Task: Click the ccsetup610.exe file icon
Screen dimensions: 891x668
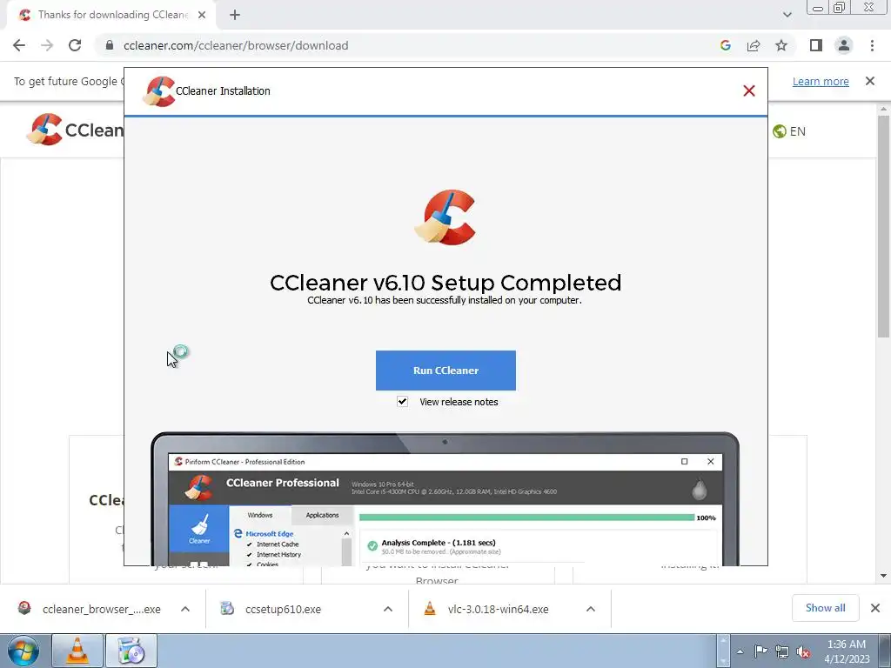Action: [x=227, y=608]
